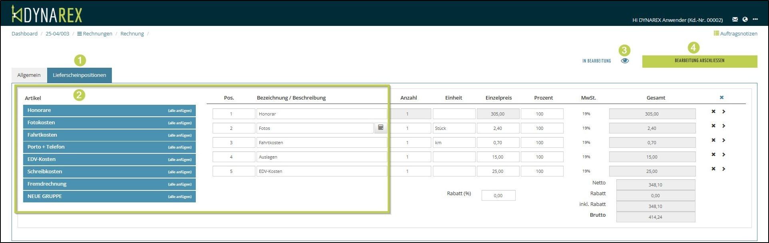Click the Rabatt (%) input field
Viewport: 769px width, 243px height.
coord(498,196)
